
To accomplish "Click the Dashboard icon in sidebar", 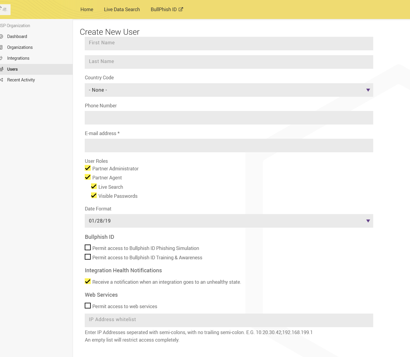I will click(x=2, y=36).
